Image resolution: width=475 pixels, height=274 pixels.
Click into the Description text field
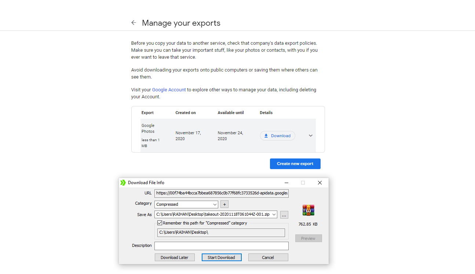click(222, 246)
